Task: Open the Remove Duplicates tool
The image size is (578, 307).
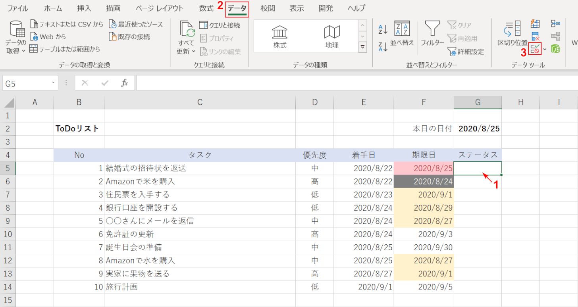Action: pos(535,36)
